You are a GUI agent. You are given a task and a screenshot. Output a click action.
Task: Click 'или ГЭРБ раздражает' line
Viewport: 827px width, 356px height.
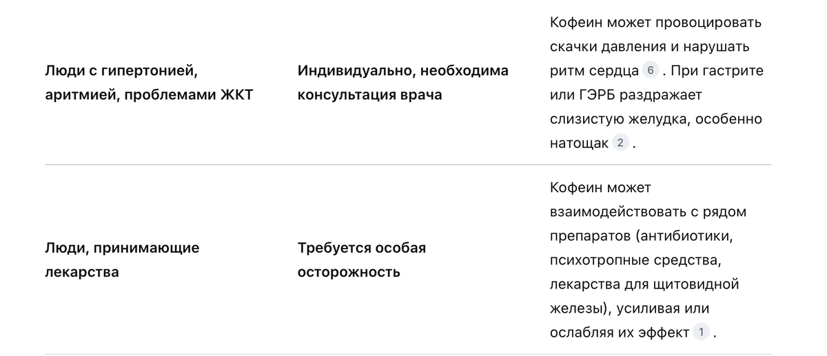click(626, 95)
